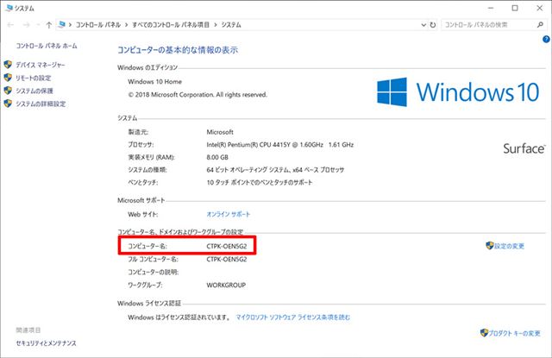This screenshot has height=358, width=552.
Task: Click shield icon beside デバイス マネージャー
Action: 8,65
